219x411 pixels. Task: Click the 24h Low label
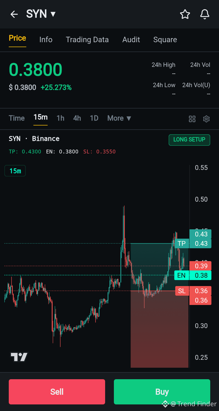click(x=164, y=85)
